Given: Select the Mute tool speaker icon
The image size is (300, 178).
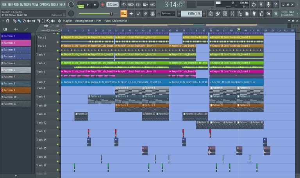Looking at the screenshot, I should 29,21.
